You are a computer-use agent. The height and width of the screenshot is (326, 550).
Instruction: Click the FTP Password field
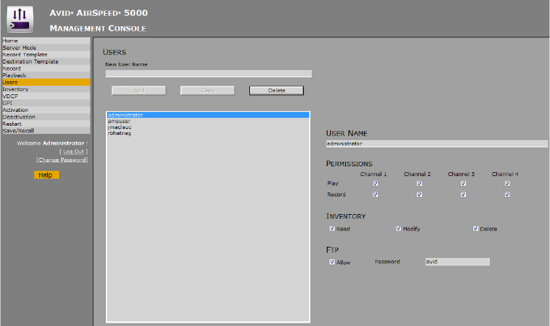click(x=457, y=262)
